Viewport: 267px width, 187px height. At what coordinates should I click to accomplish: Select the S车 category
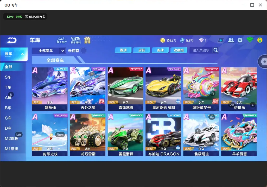tap(8, 77)
